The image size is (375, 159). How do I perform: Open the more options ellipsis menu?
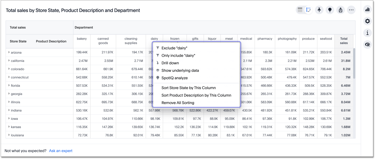coord(351,10)
